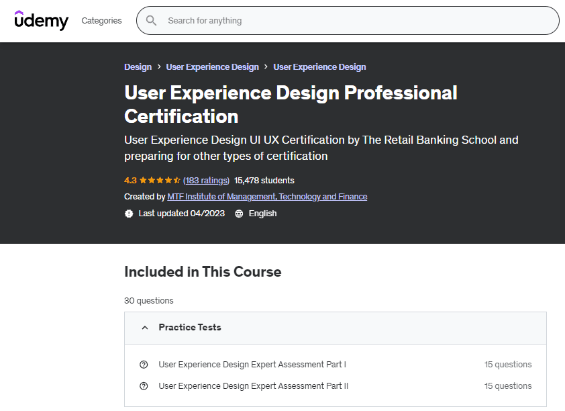Click the Last updated badge icon
Viewport: 565px width, 411px height.
(129, 214)
